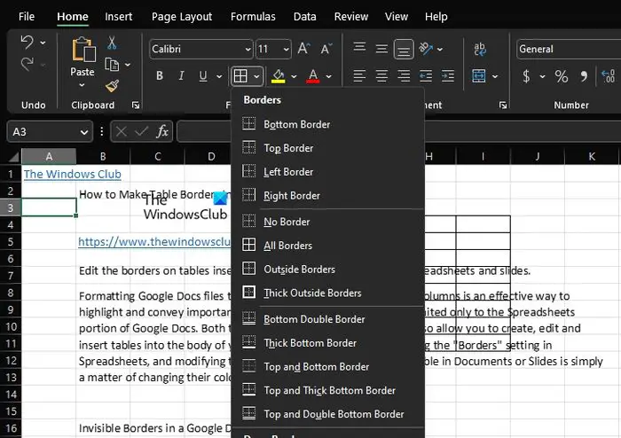
Task: Toggle align right
Action: tap(404, 75)
